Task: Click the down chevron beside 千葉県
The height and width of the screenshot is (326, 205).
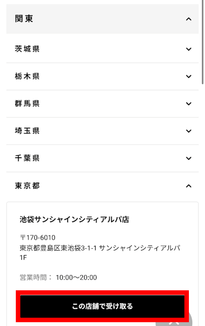Action: point(189,158)
